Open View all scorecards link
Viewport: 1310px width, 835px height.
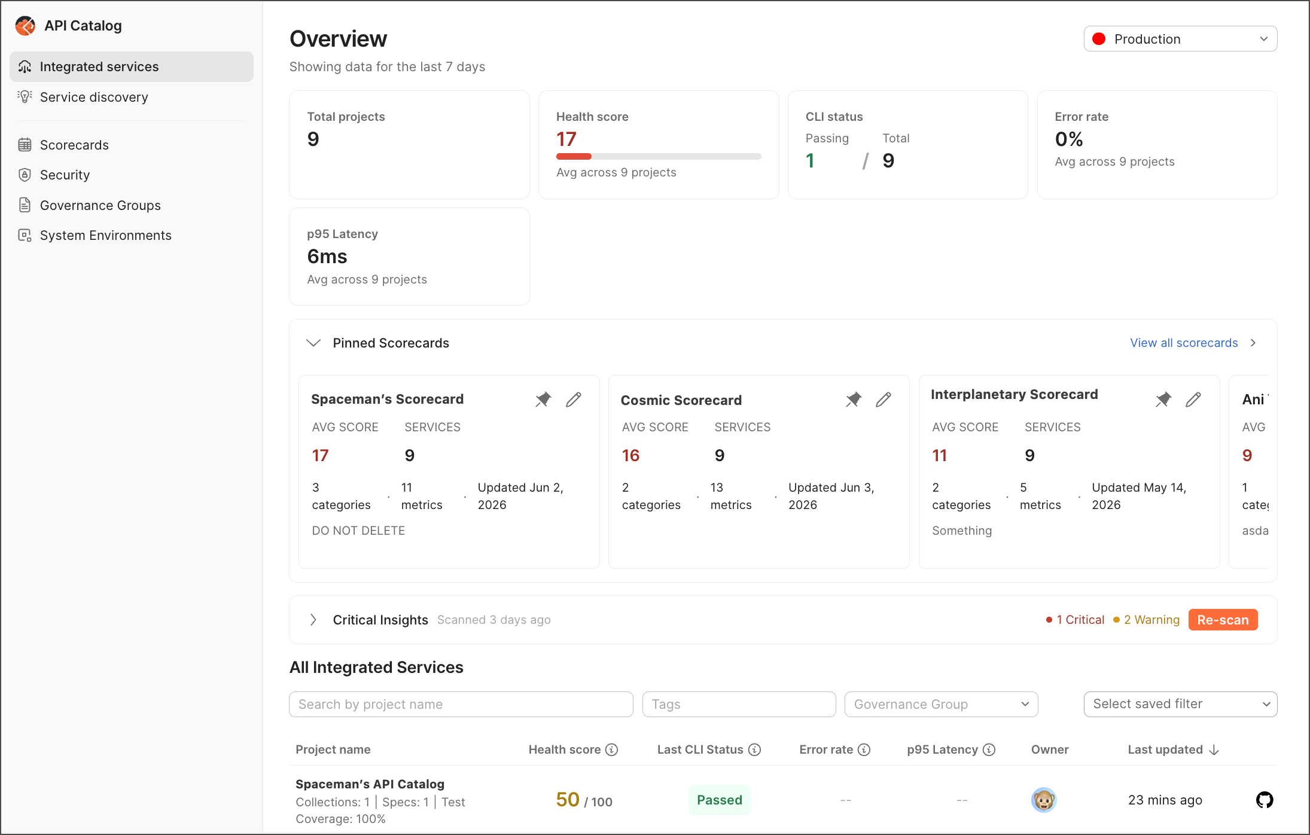pos(1184,343)
